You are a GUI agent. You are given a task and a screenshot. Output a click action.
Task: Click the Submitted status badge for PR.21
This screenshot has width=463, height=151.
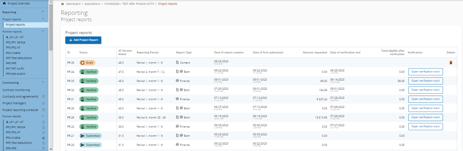coord(90,136)
